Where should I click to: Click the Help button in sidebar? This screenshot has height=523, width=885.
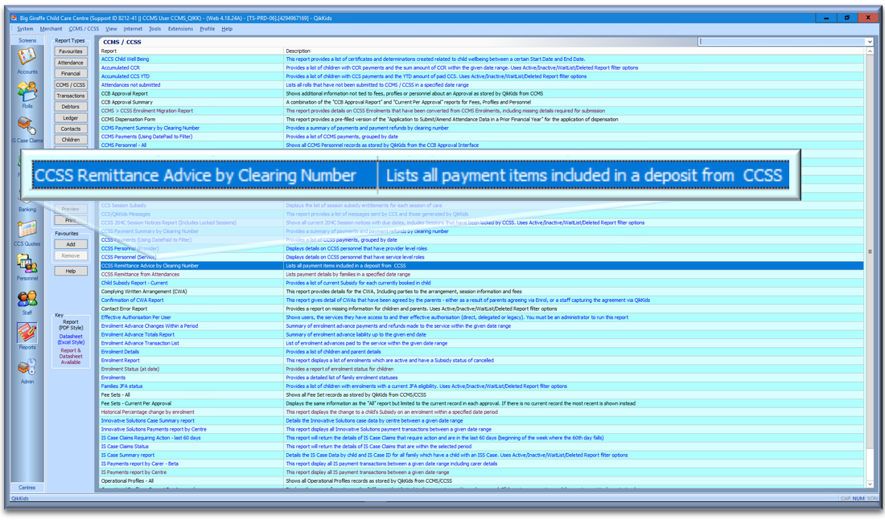71,271
